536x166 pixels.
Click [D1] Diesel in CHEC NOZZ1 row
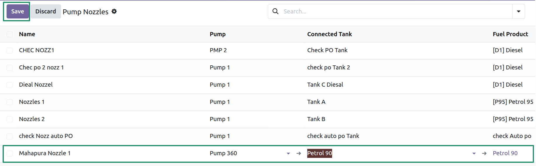[508, 50]
